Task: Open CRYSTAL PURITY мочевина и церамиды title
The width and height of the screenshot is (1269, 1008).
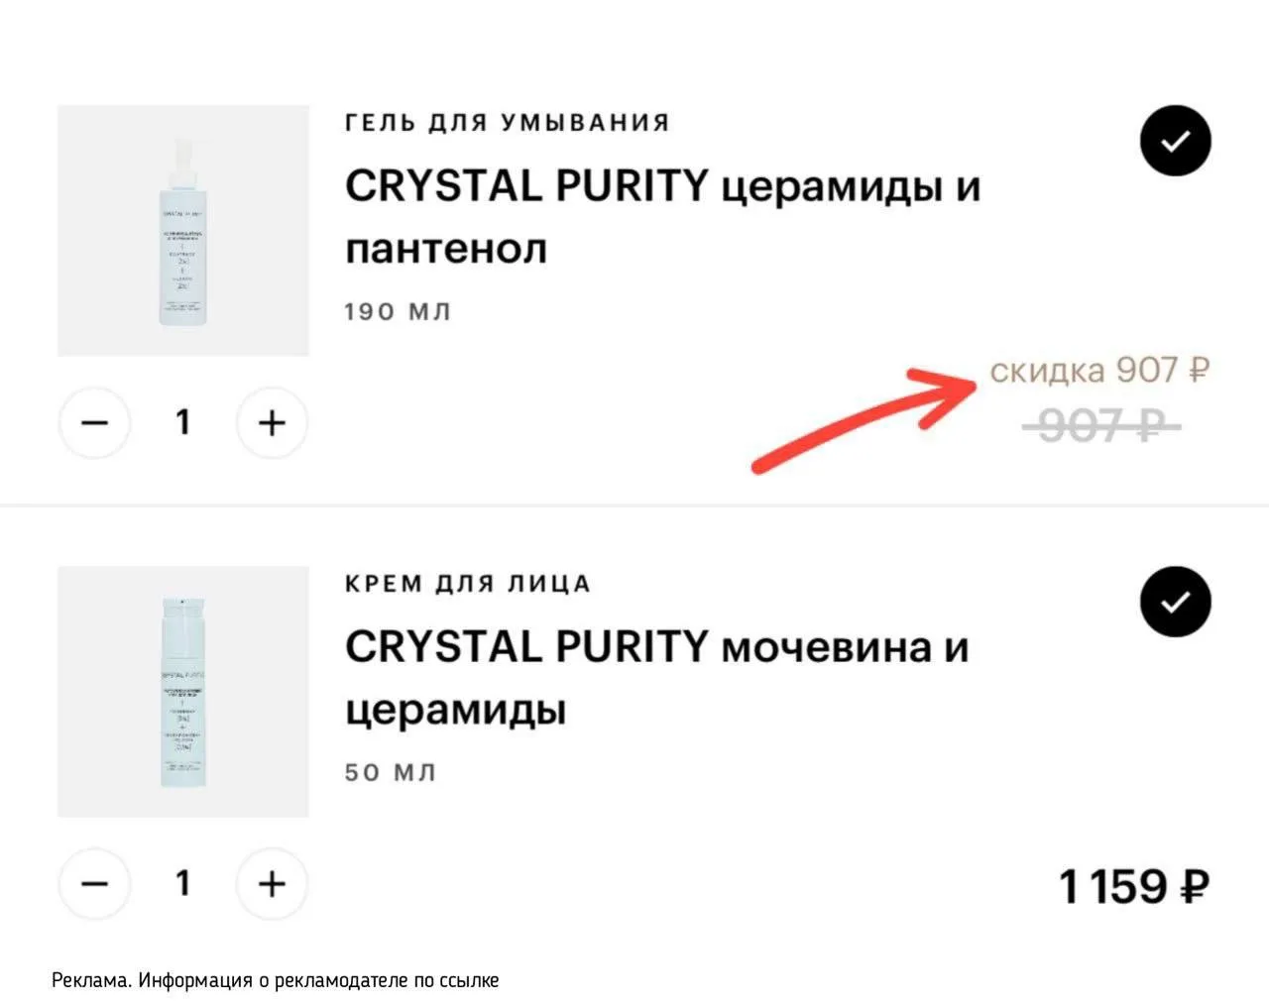Action: pos(656,678)
